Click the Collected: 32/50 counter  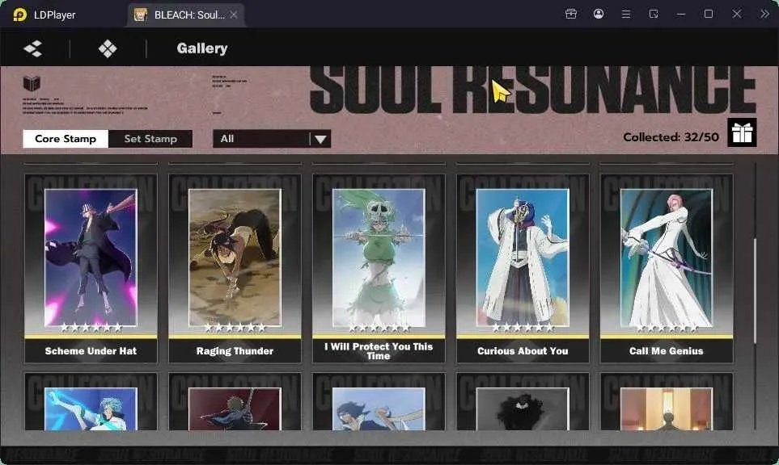(671, 137)
